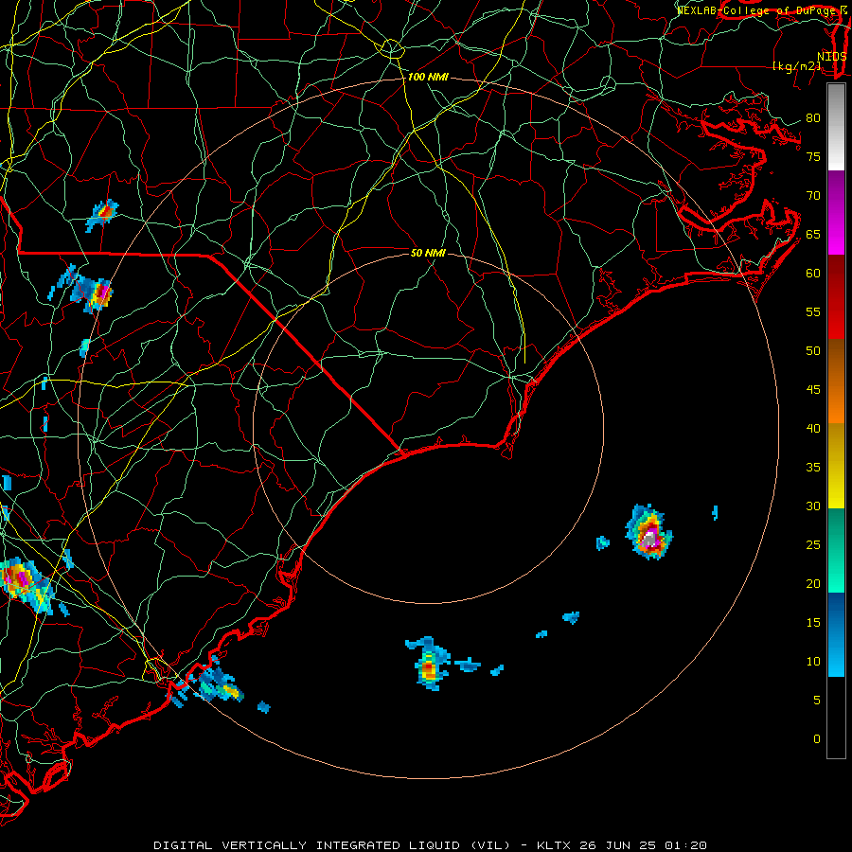Click the 40 value on the VIL scale
852x852 pixels.
813,428
